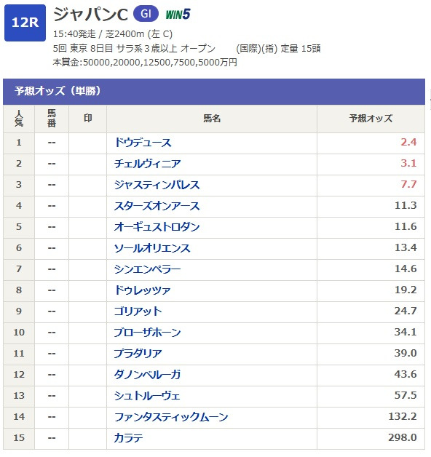The image size is (431, 457).
Task: Open horse ジャスティンパレス link
Action: (157, 185)
